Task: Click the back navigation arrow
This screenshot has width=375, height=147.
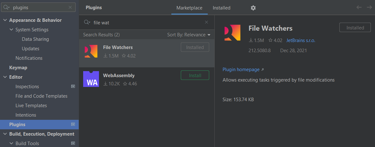Action: (x=359, y=7)
